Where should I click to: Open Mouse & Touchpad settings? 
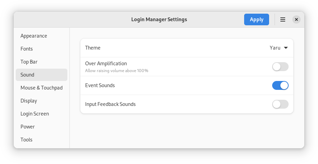point(41,88)
